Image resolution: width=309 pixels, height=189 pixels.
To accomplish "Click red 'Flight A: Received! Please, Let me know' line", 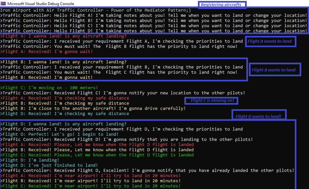I will pos(97,145).
